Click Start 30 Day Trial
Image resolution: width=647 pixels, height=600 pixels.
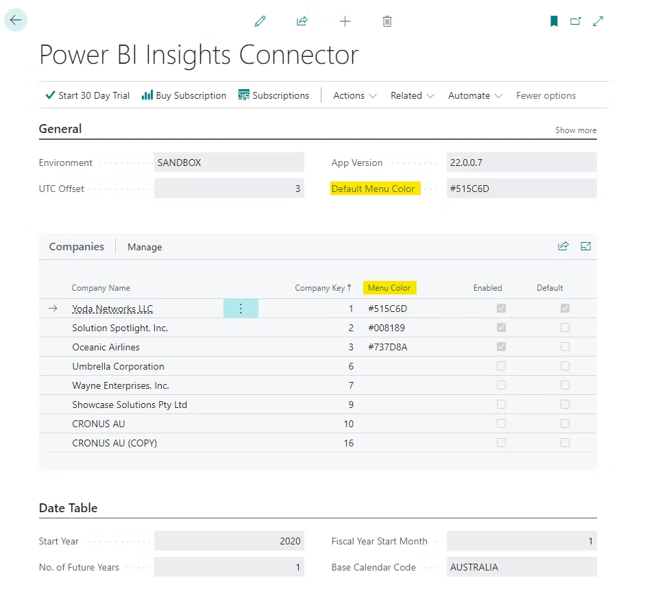pyautogui.click(x=87, y=95)
